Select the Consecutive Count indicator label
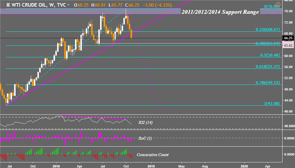Screen dimensions: 295x168 coord(153,155)
